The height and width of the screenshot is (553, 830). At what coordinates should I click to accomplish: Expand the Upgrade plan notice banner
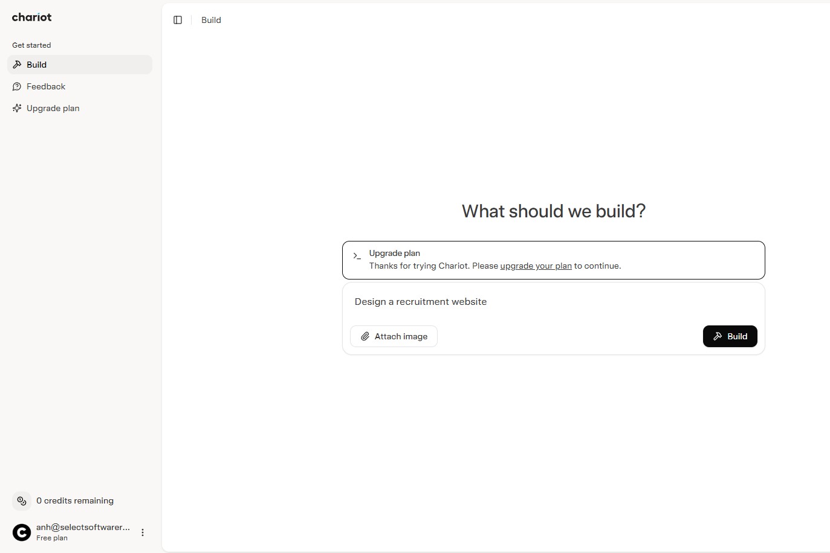[553, 260]
